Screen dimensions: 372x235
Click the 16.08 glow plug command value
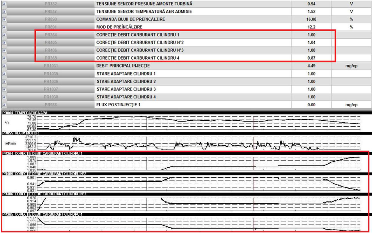[x=311, y=19]
